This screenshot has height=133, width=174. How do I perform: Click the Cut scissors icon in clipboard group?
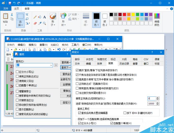(x=12, y=14)
